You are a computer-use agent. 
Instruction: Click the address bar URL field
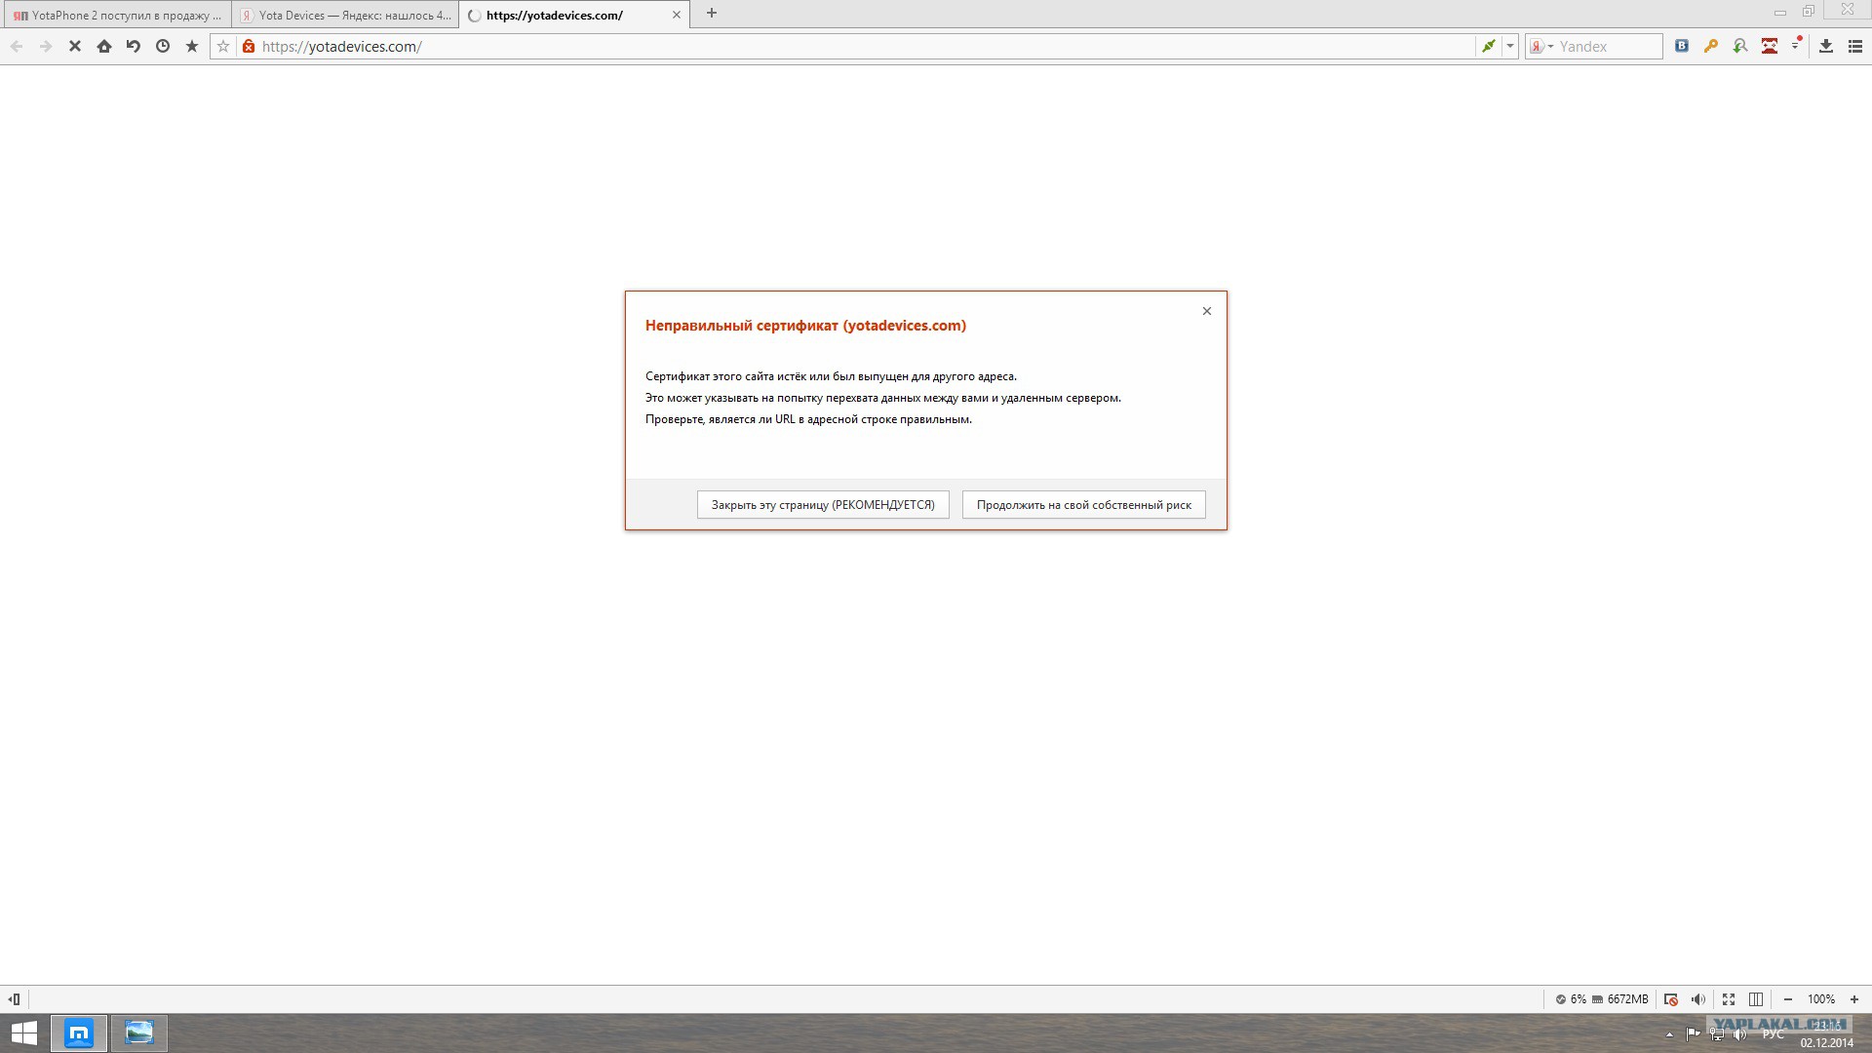(866, 46)
